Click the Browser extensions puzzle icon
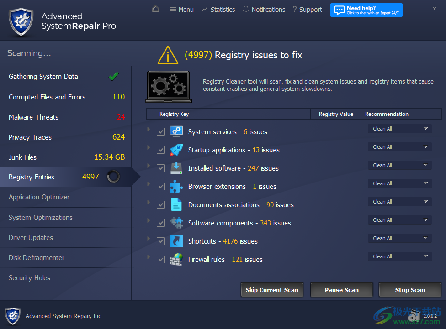 tap(176, 186)
